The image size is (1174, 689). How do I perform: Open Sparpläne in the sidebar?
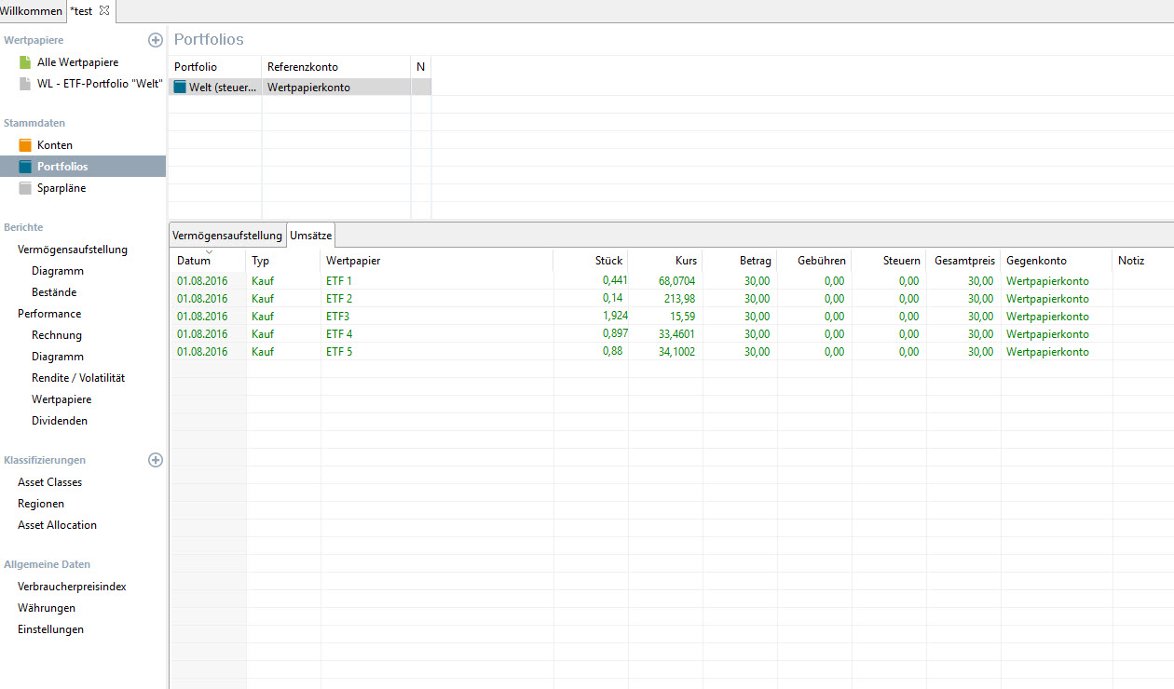pos(61,188)
